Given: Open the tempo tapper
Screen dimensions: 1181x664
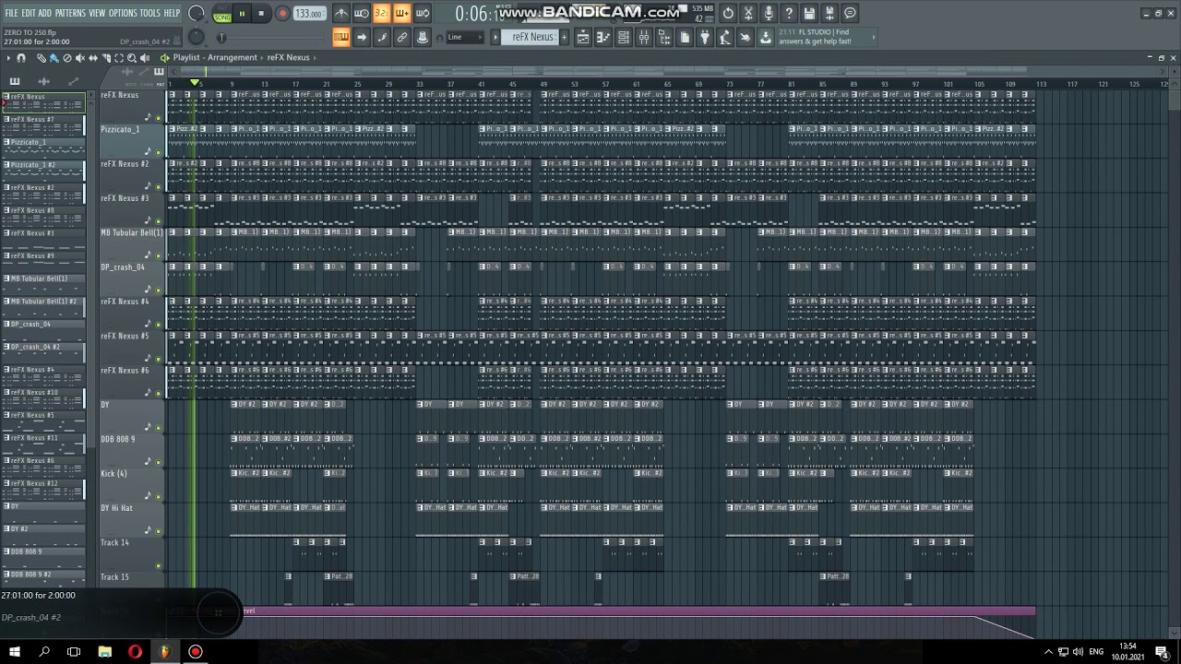Looking at the screenshot, I should [725, 37].
